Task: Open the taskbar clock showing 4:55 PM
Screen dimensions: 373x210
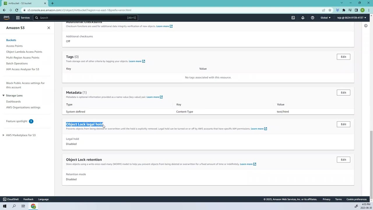Action: [x=366, y=206]
